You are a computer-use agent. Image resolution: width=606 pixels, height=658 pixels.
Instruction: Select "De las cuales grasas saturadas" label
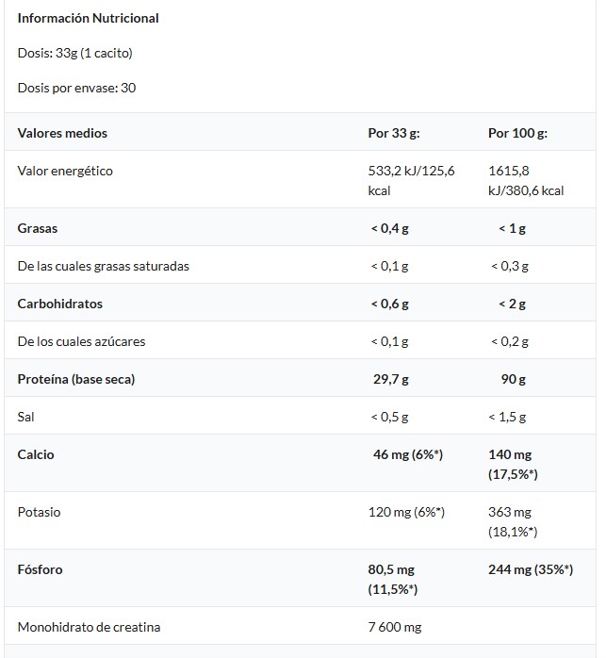pyautogui.click(x=104, y=266)
